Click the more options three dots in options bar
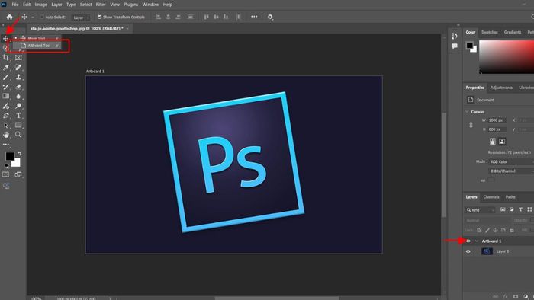The width and height of the screenshot is (534, 300). tap(254, 17)
